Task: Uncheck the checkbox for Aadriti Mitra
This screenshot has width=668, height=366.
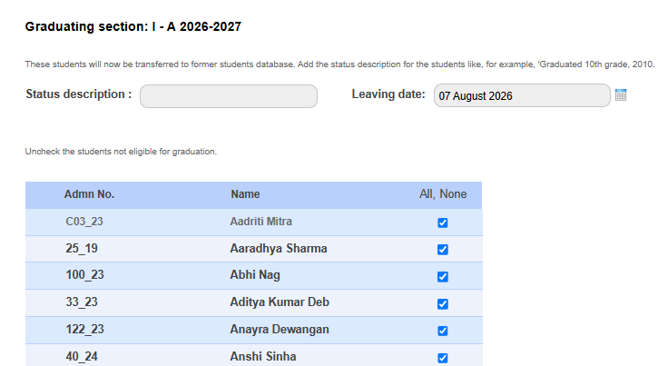Action: (x=443, y=223)
